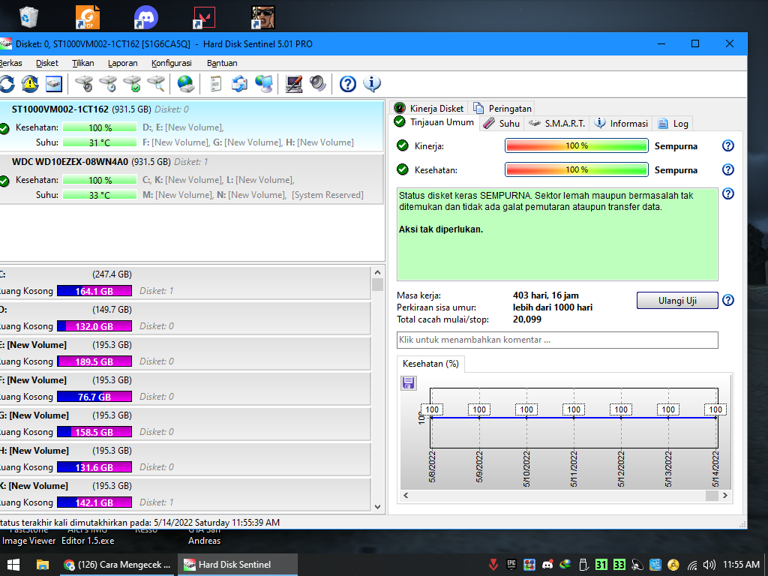Open the Disket menu
Screen dimensions: 768x576
47,63
